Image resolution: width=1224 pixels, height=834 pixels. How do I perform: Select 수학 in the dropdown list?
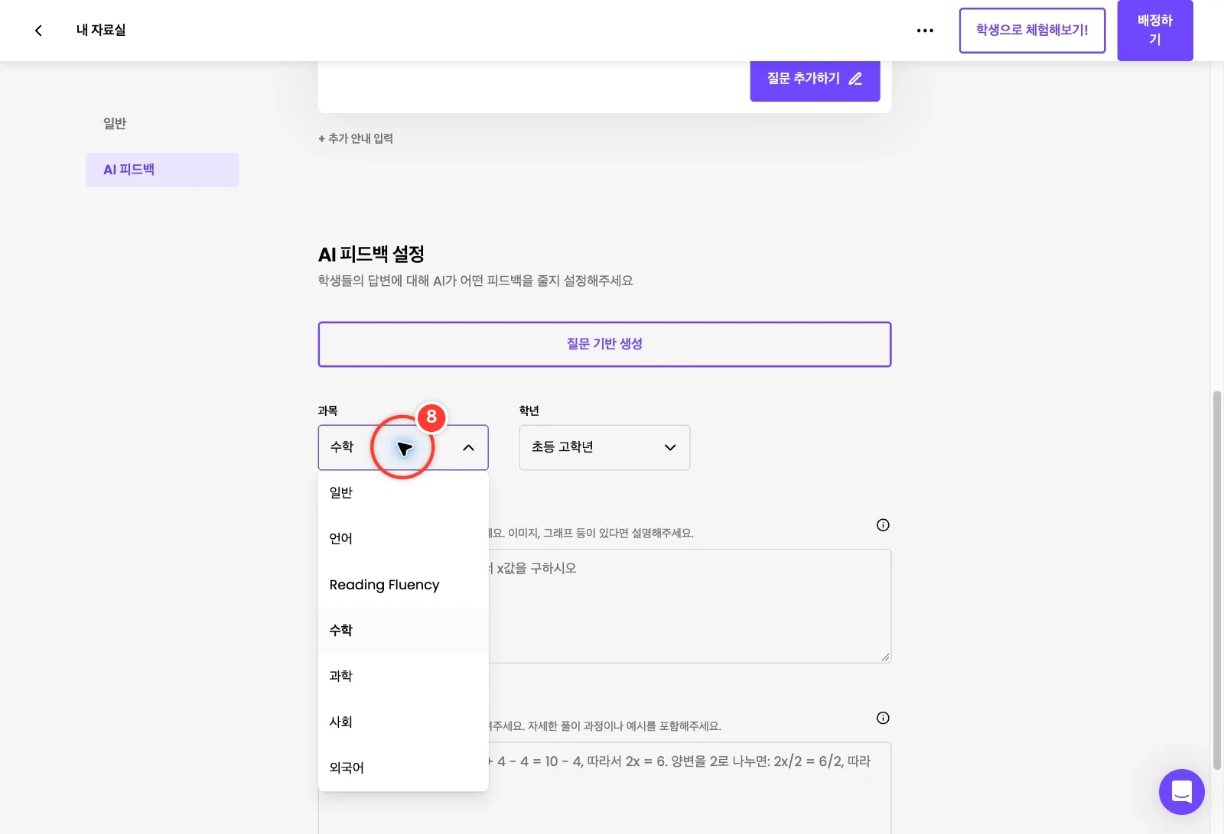tap(403, 631)
